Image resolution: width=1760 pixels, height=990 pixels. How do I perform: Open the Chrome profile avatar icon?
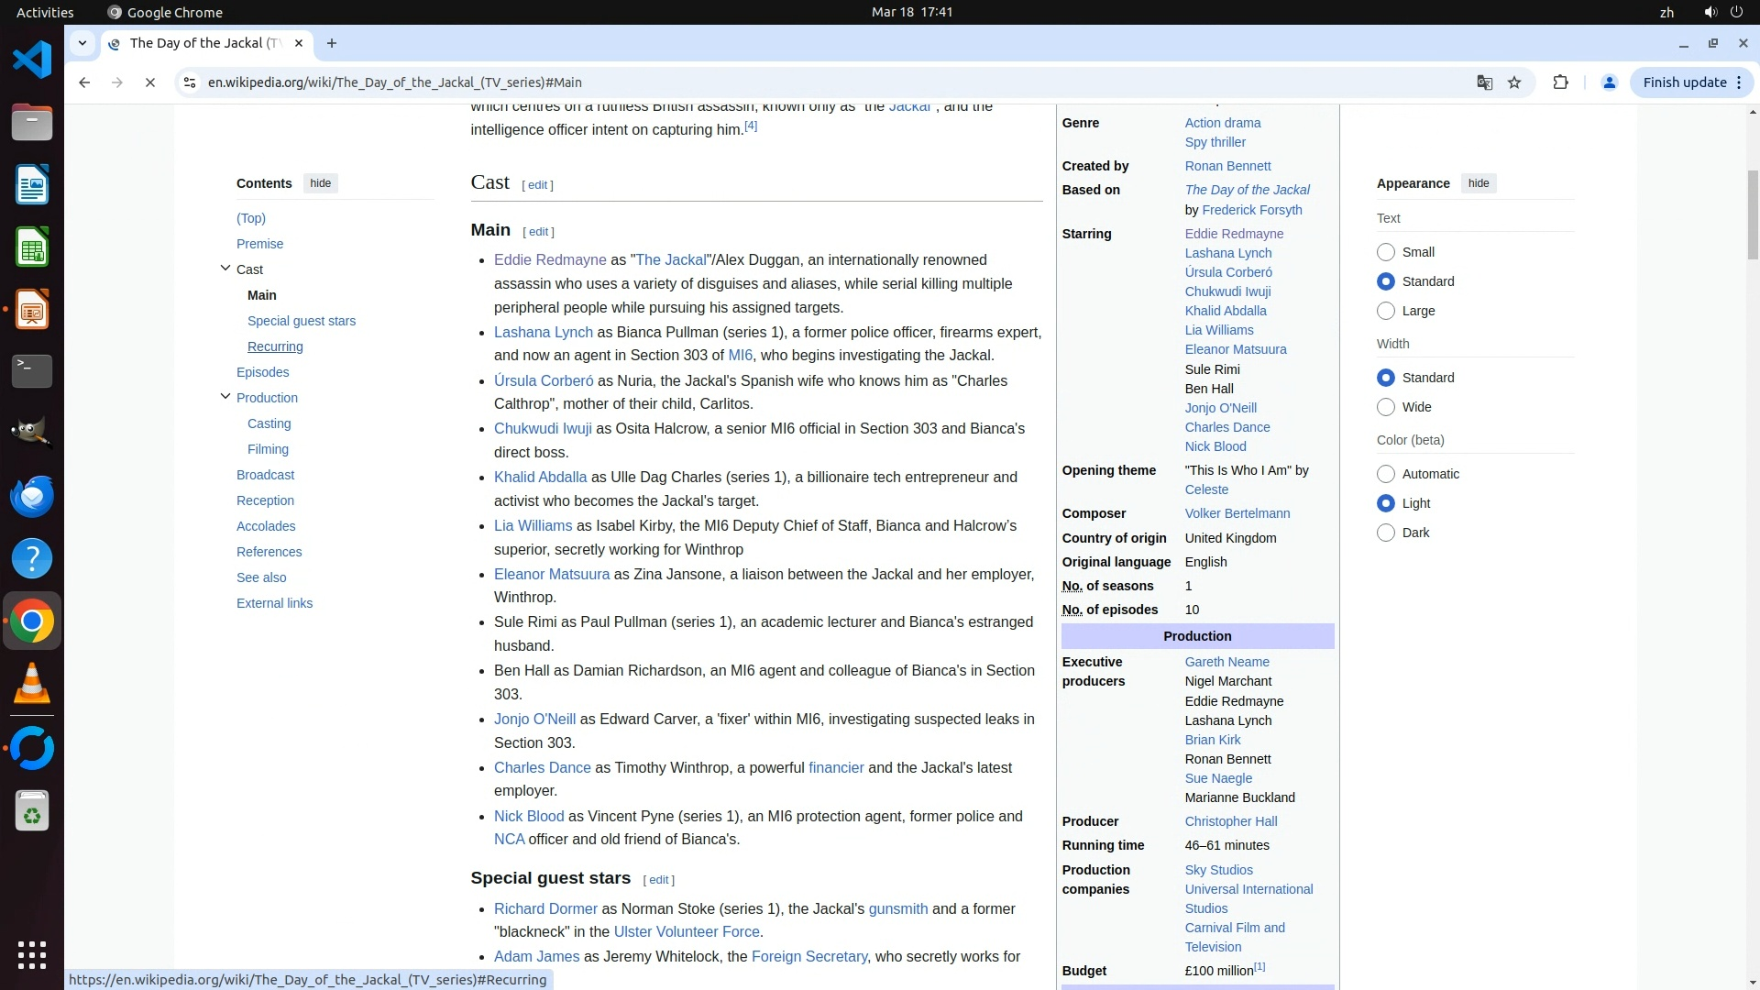(1609, 82)
